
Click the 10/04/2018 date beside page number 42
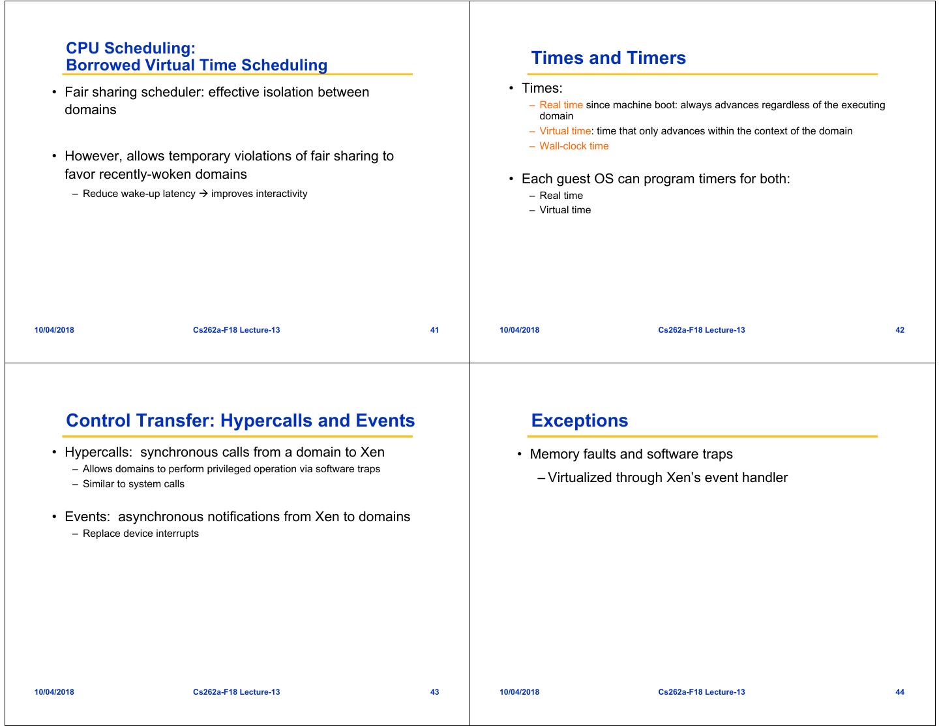(520, 330)
